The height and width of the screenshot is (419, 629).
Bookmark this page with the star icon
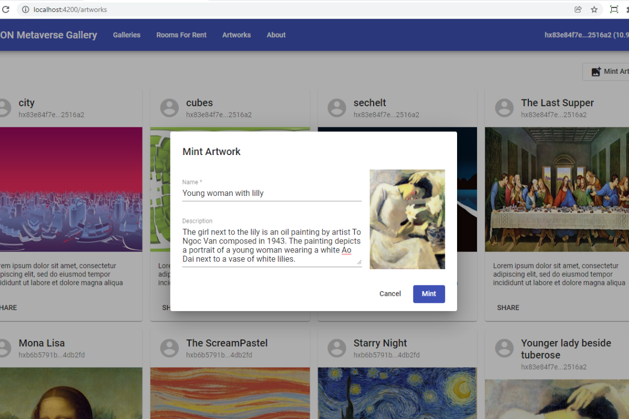pos(594,9)
